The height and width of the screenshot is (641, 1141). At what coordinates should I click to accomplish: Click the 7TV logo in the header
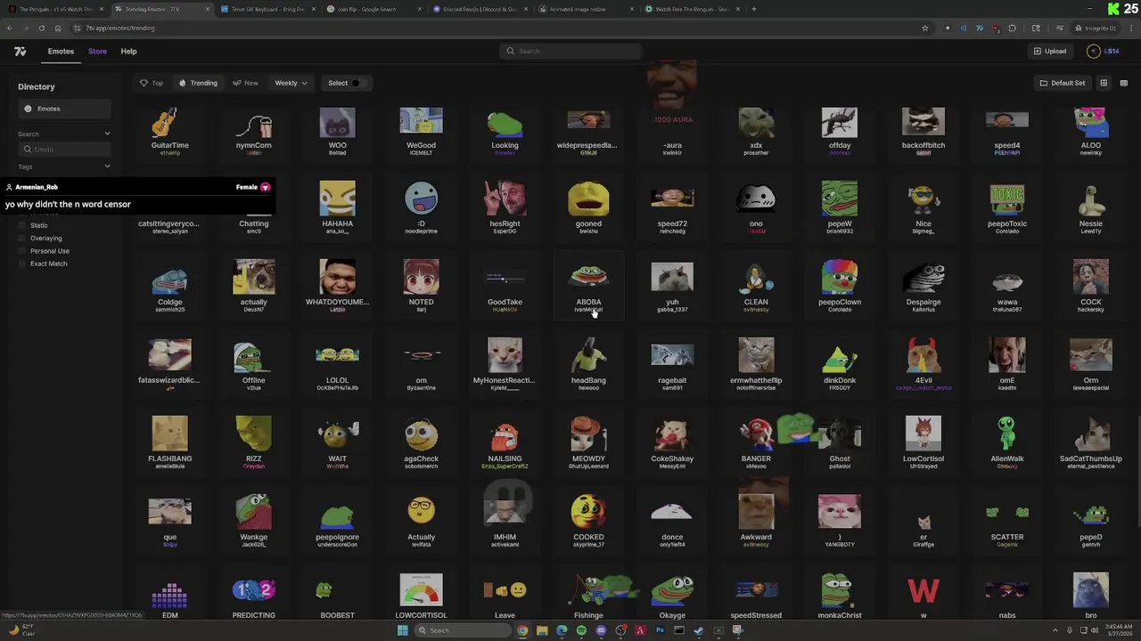(x=21, y=52)
